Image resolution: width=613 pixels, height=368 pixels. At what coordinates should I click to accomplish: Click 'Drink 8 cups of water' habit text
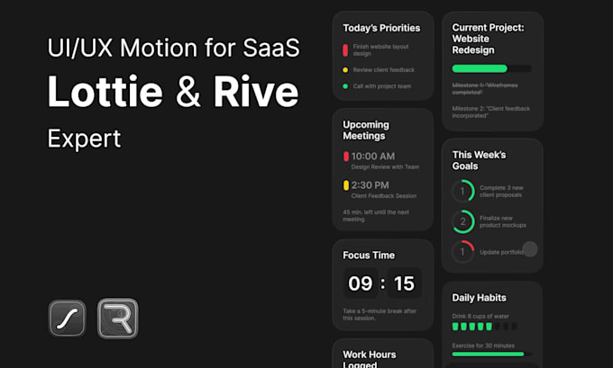(x=480, y=317)
